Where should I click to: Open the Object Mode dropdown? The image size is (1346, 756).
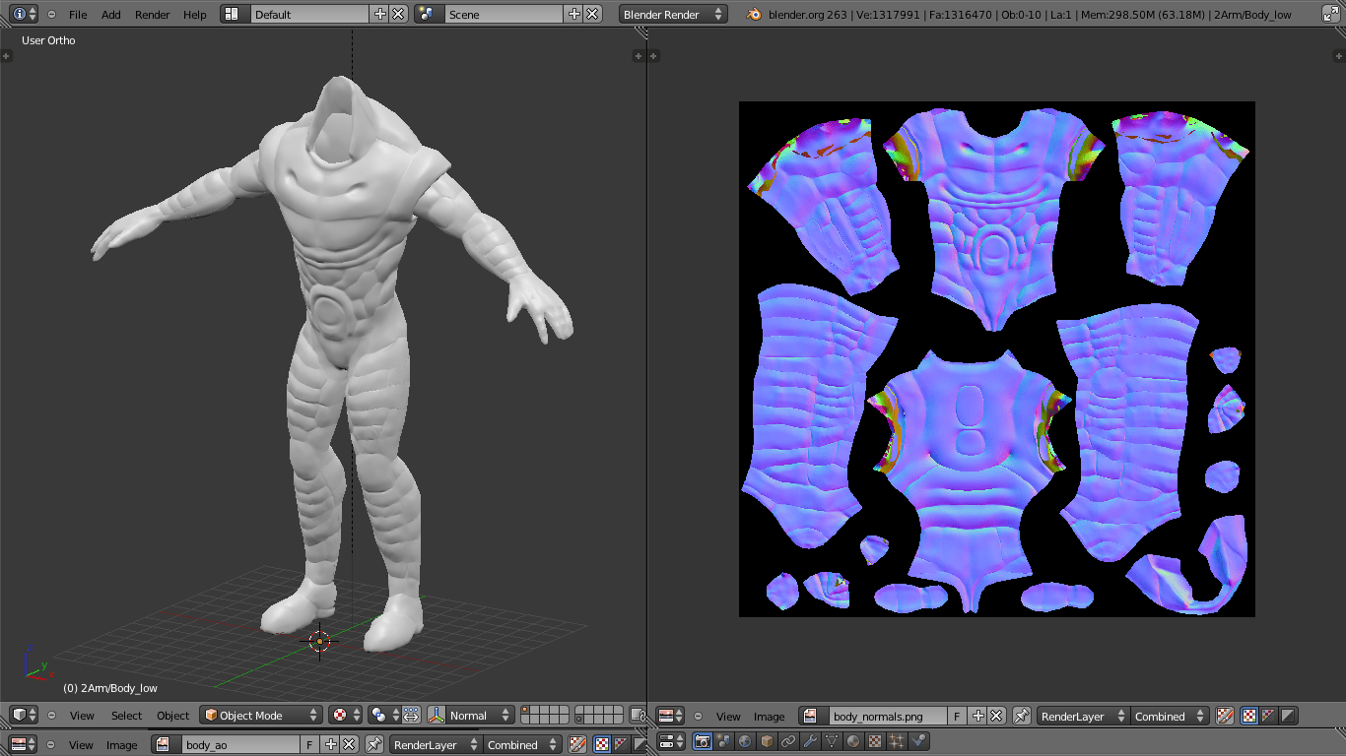[261, 716]
